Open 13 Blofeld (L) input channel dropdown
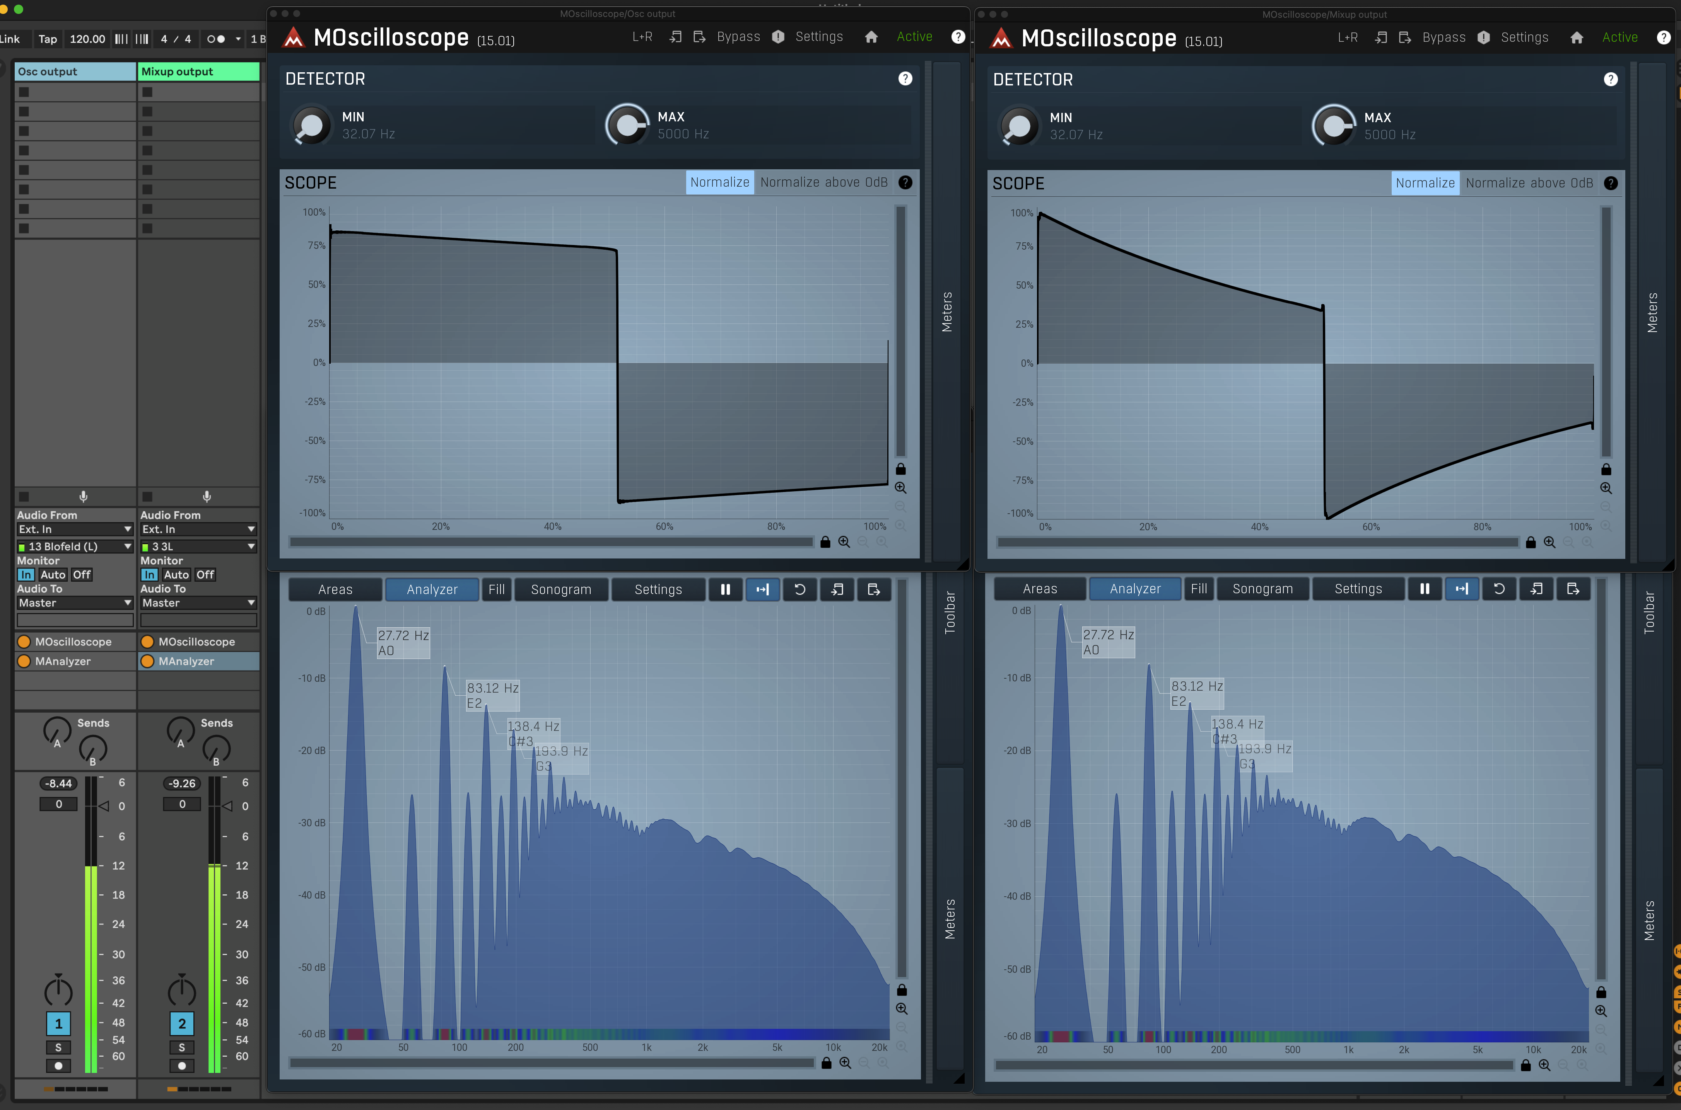1681x1110 pixels. point(75,546)
